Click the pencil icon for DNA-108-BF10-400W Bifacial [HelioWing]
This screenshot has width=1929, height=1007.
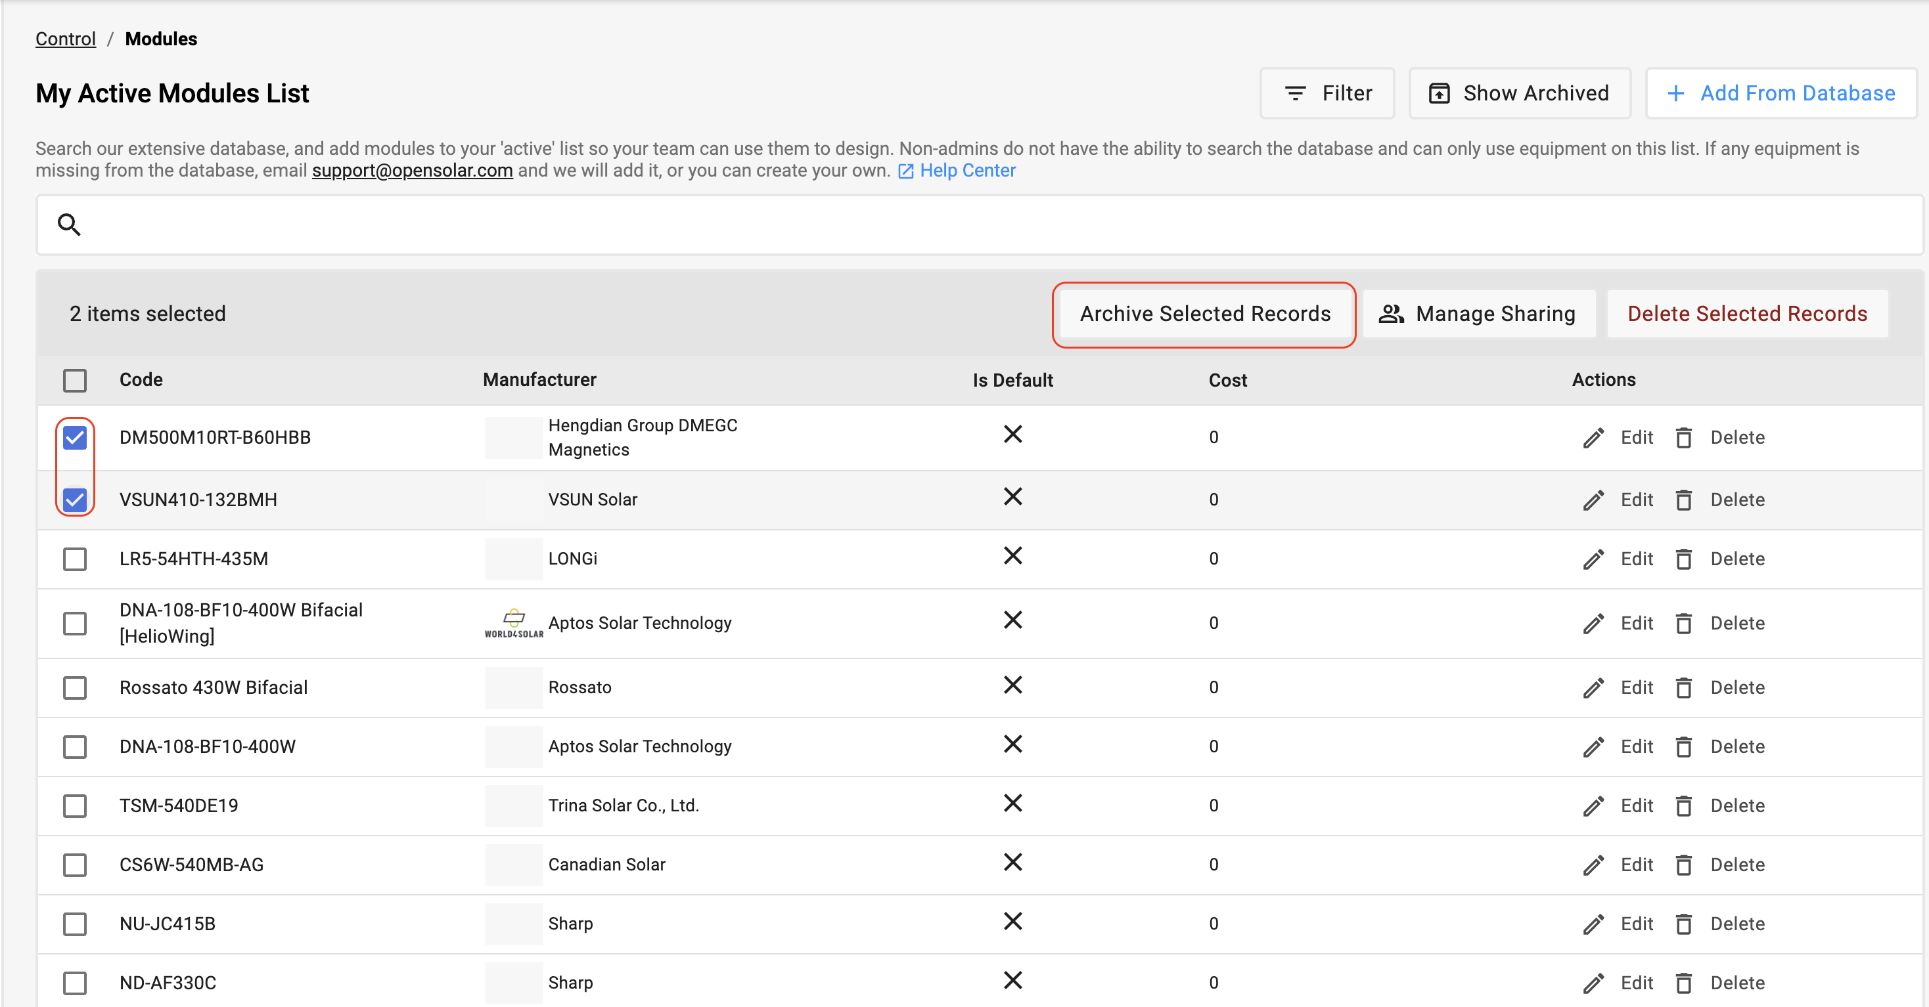point(1593,623)
